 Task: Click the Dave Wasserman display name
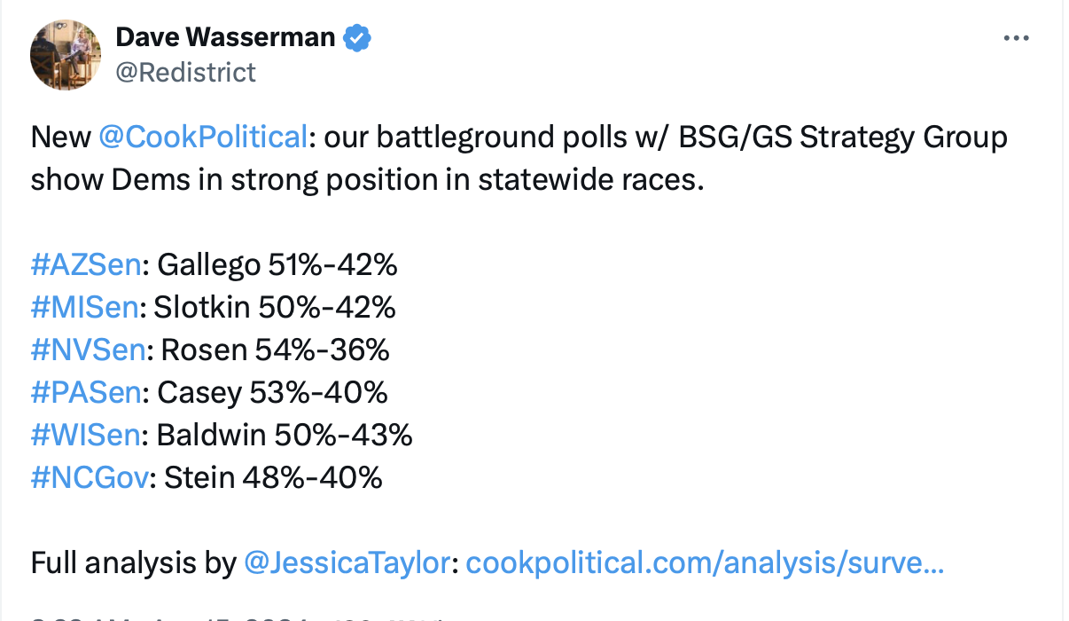point(226,37)
